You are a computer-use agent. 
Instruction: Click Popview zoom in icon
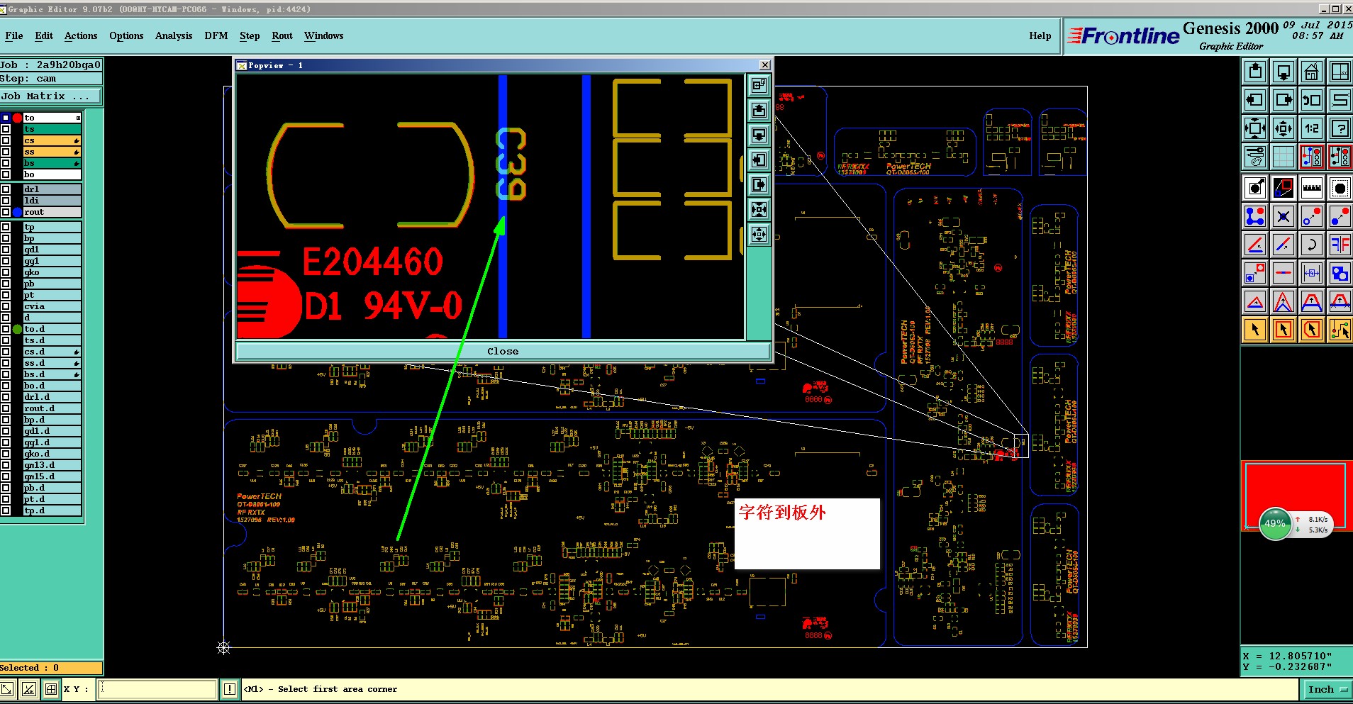coord(759,210)
